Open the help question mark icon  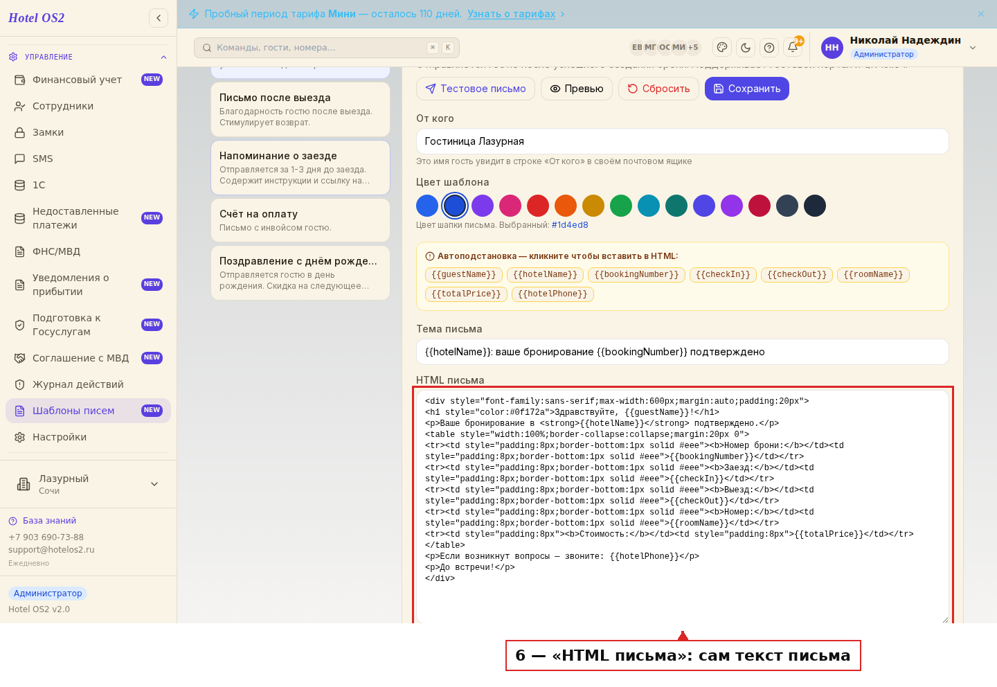[x=769, y=47]
